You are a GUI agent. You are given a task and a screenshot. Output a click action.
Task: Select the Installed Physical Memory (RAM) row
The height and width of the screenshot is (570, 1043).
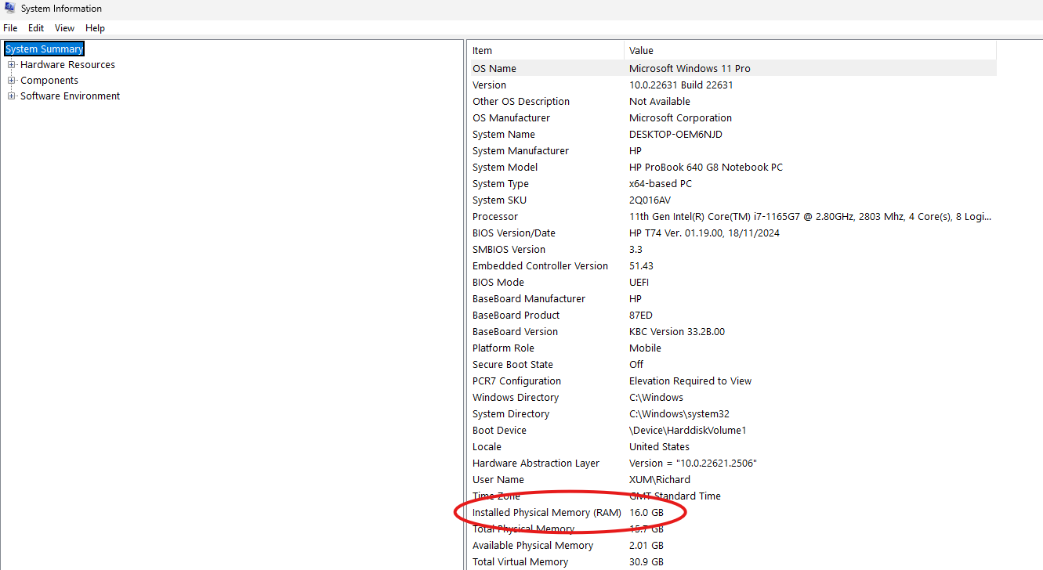click(x=546, y=513)
